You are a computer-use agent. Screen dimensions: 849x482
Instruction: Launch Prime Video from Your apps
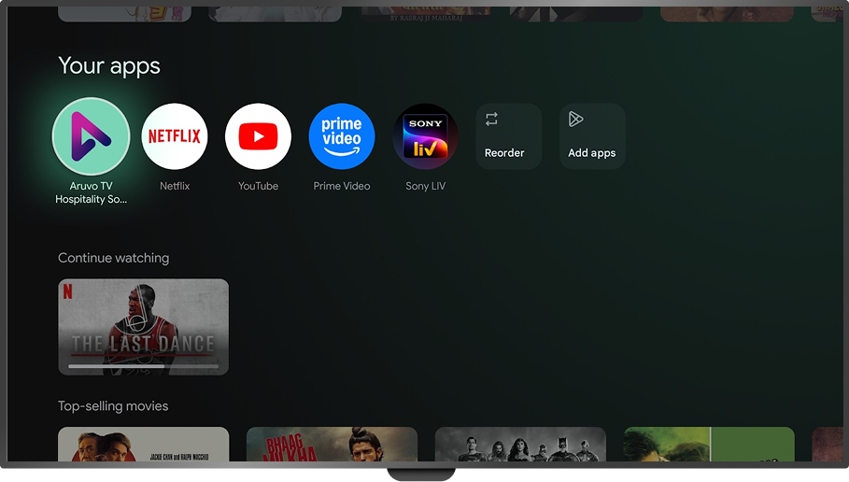[342, 136]
